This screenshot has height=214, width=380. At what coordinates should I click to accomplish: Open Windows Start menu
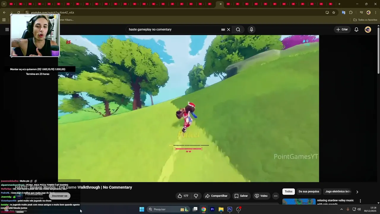pos(142,209)
